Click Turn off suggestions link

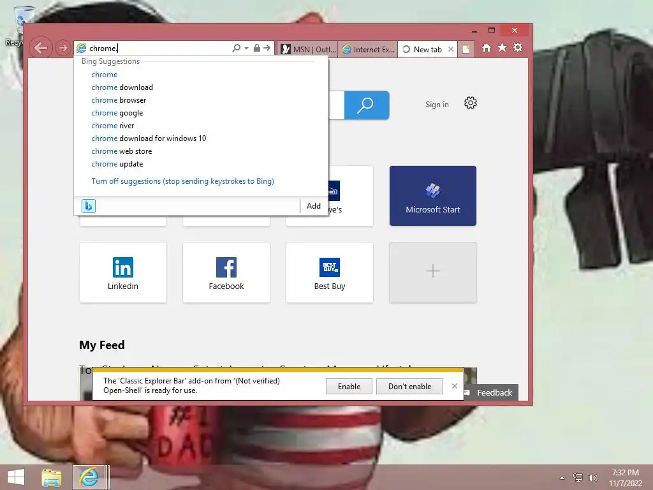coord(182,181)
